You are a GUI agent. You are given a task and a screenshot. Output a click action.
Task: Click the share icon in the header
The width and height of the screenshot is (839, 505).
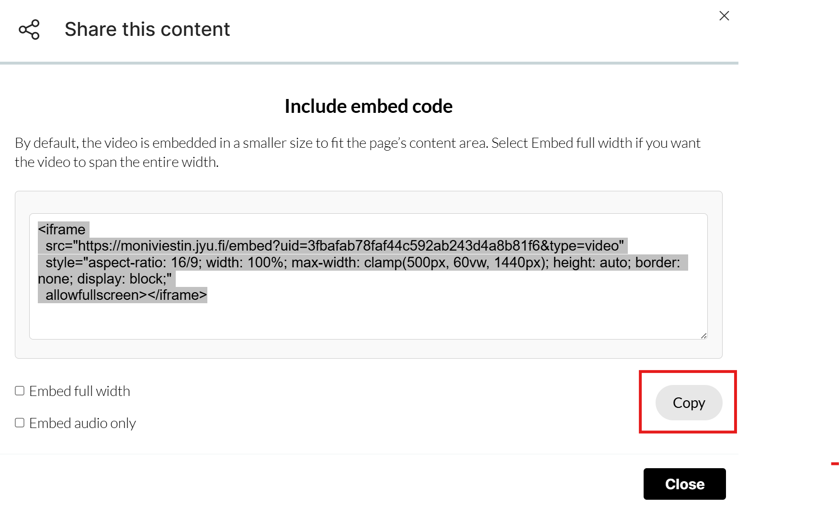29,30
